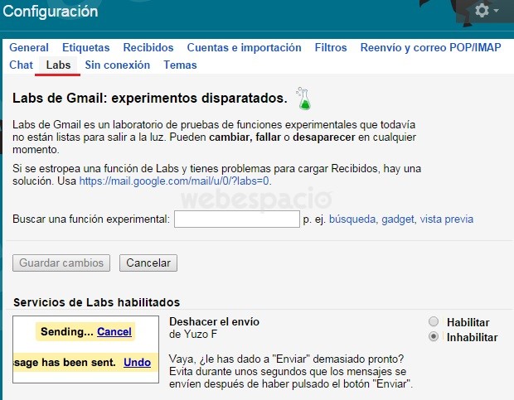Click the Deshacer el envío title

(x=214, y=322)
